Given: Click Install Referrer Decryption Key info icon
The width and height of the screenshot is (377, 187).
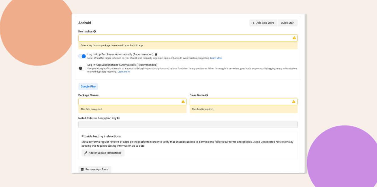Looking at the screenshot, I should click(118, 118).
